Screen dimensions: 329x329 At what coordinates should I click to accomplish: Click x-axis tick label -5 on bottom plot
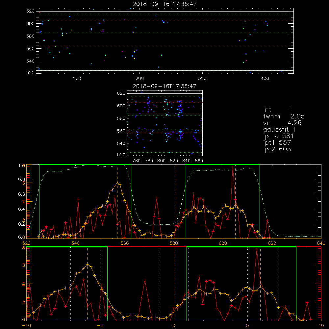(100, 325)
